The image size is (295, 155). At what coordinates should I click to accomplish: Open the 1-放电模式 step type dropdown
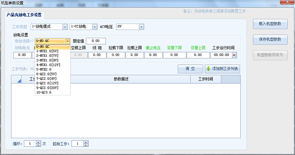coord(65,27)
